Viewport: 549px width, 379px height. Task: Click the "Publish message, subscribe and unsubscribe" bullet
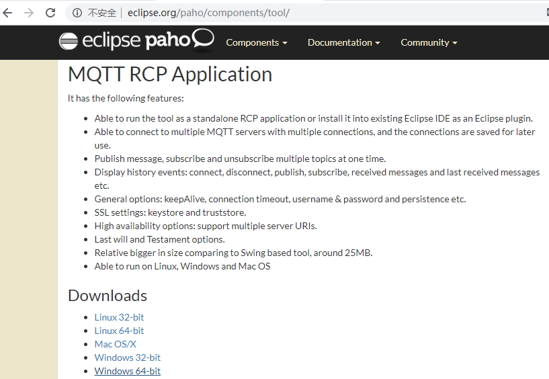pos(240,159)
